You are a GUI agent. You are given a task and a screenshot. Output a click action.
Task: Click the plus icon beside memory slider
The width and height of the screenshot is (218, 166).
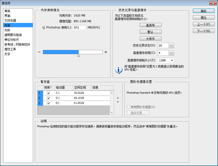point(105,52)
